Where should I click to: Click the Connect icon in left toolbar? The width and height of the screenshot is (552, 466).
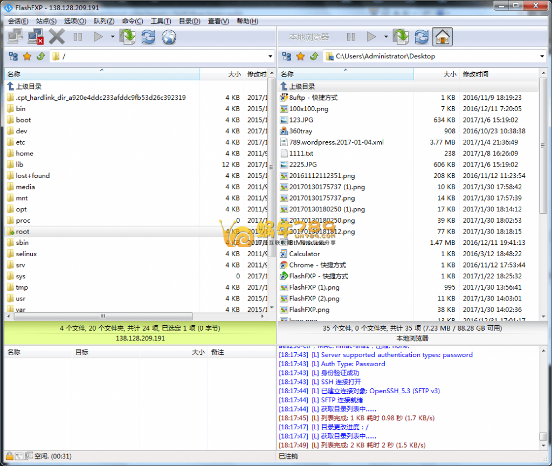tap(15, 37)
